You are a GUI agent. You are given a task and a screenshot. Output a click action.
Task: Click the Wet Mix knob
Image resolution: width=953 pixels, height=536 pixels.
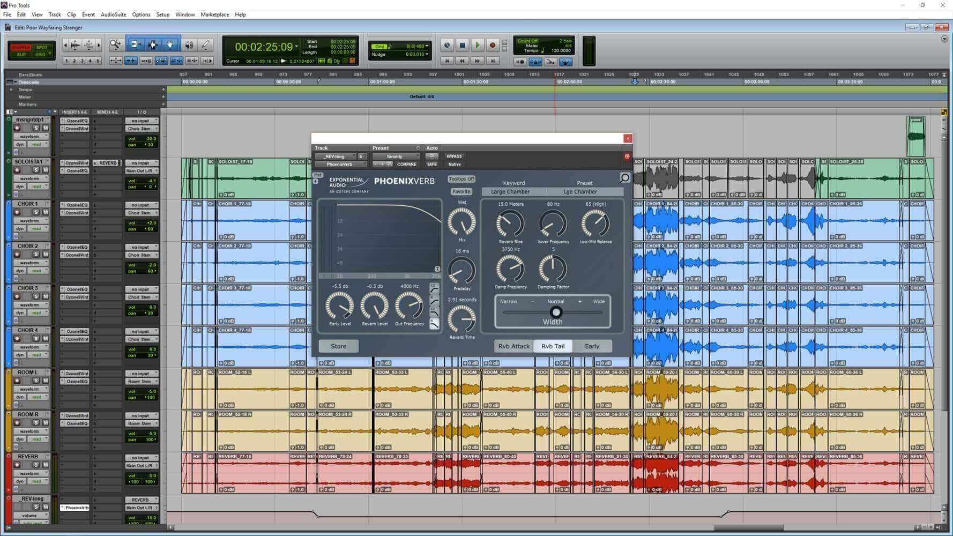coord(461,221)
